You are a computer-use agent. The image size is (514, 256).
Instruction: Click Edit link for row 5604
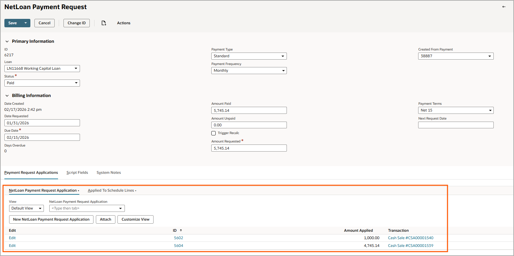coord(12,246)
